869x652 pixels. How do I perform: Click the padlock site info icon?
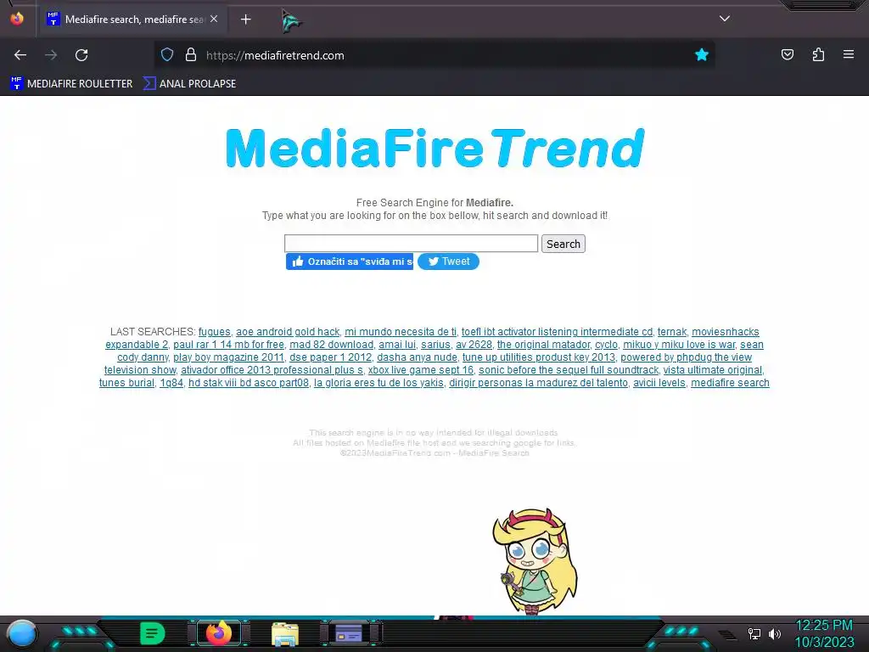pos(191,55)
